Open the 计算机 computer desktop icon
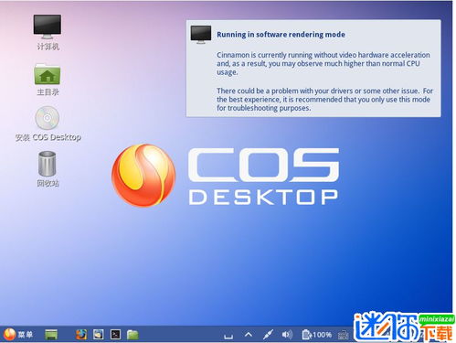 coord(48,32)
